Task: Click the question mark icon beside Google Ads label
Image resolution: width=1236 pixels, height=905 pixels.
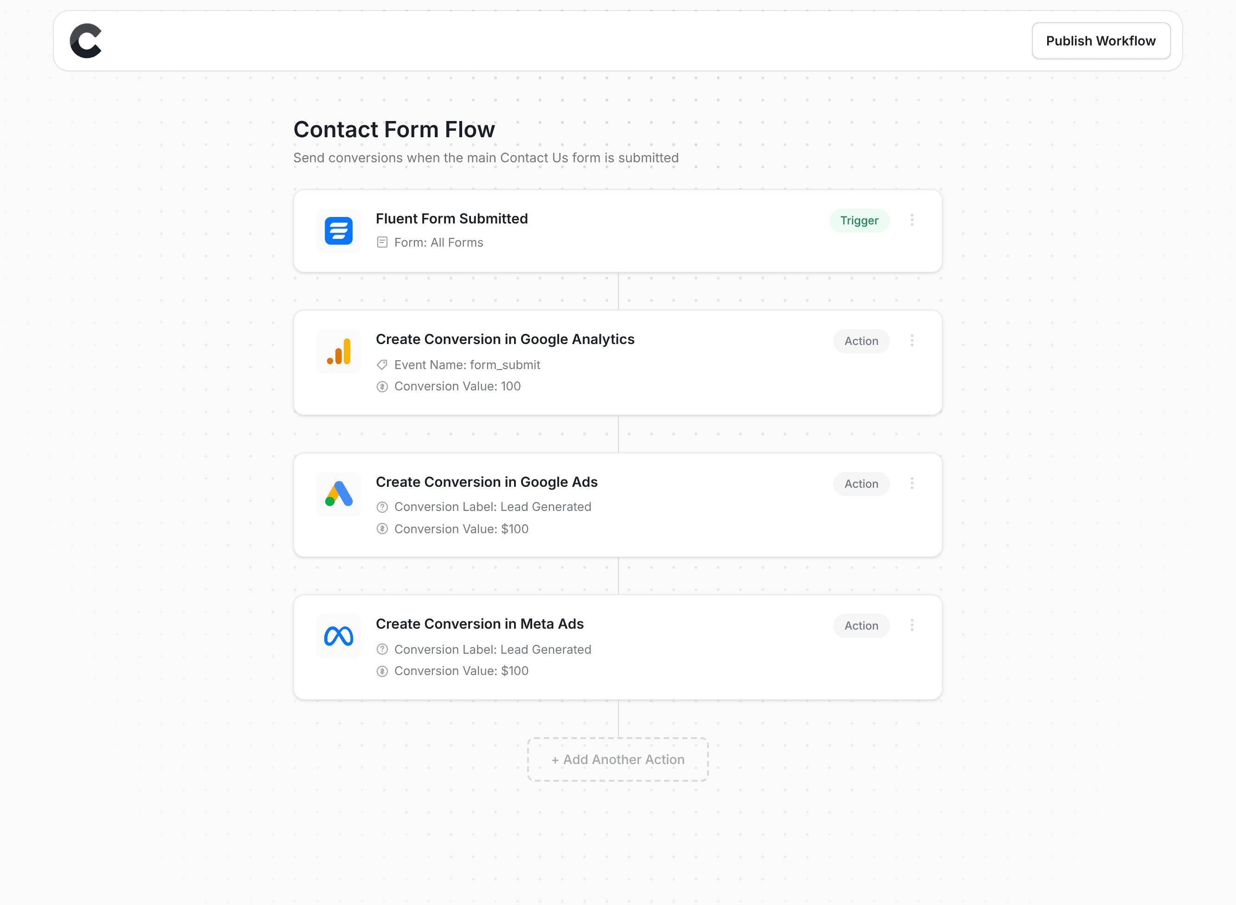Action: (383, 507)
